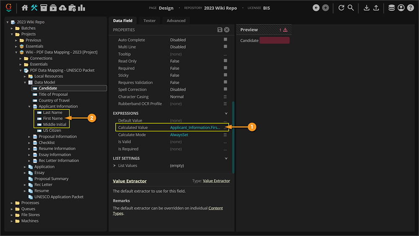The height and width of the screenshot is (236, 419).
Task: Click the Design tools wrench icon
Action: 34,8
